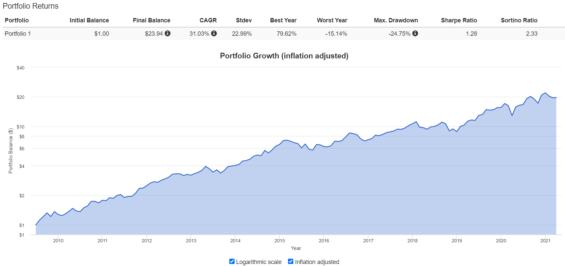This screenshot has height=266, width=565.
Task: Click the 2015 label on the year axis
Action: point(280,241)
